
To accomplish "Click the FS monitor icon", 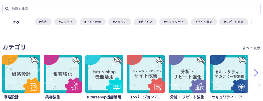I will coord(116,87).
